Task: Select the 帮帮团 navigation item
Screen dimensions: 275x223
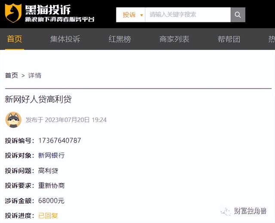Action: [229, 39]
